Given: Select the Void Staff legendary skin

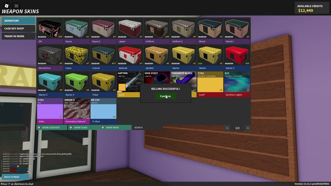Looking at the screenshot, I should coord(157,78).
